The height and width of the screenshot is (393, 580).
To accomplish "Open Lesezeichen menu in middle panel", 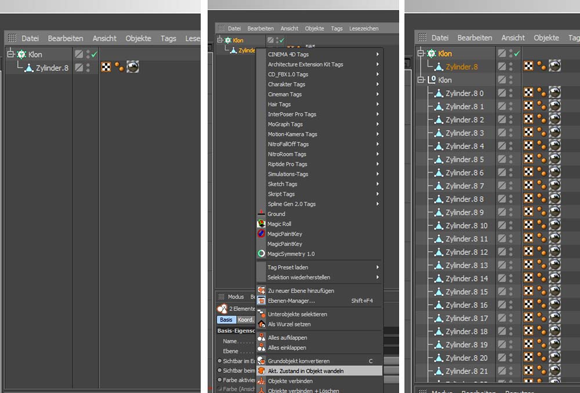I will (x=364, y=28).
